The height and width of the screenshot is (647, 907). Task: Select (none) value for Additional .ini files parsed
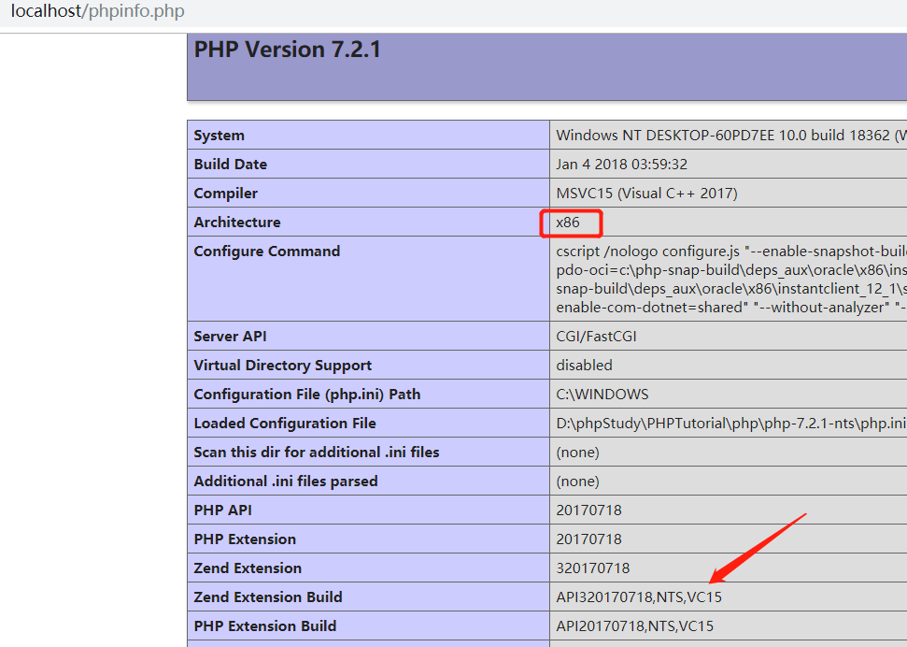pos(578,482)
